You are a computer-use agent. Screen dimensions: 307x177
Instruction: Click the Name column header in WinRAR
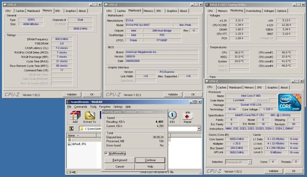coord(81,135)
